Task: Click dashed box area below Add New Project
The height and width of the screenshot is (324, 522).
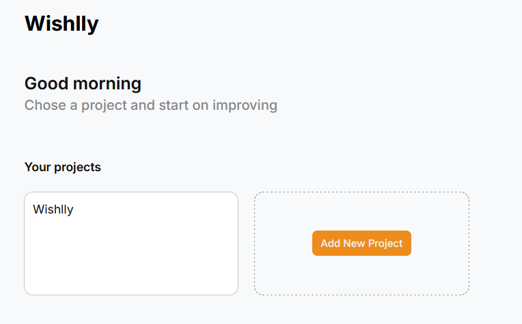Action: tap(361, 276)
